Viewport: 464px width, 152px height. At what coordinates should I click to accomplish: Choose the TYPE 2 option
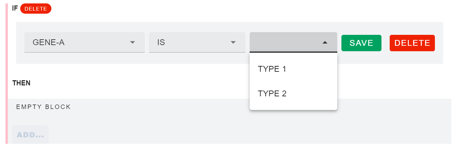[x=272, y=94]
